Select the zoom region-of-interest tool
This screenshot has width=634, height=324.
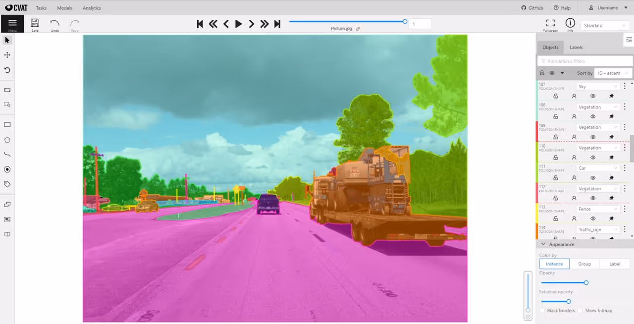[x=7, y=105]
